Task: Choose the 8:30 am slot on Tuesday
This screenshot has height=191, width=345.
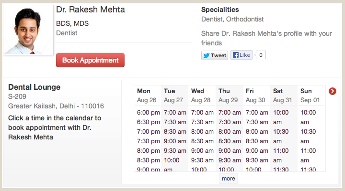Action: pyautogui.click(x=175, y=132)
